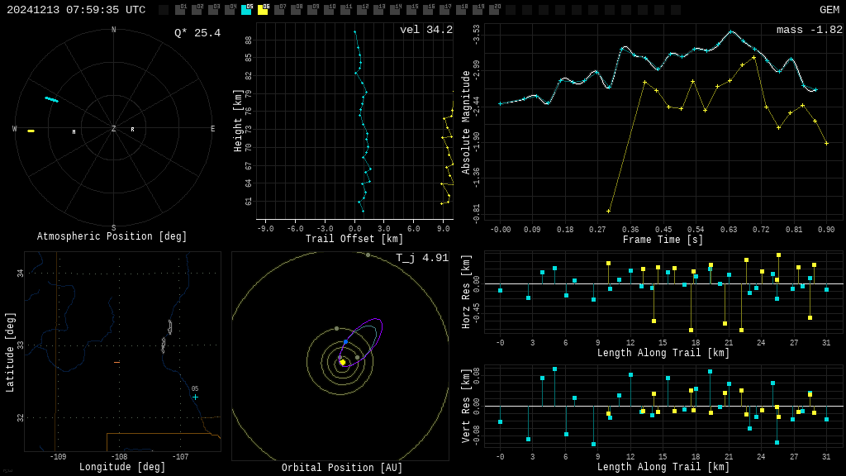Select station 20 box in top bar

pos(494,10)
